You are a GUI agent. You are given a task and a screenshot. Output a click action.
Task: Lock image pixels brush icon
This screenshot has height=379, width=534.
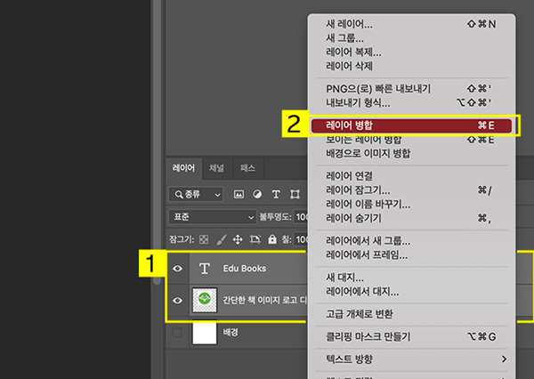222,239
